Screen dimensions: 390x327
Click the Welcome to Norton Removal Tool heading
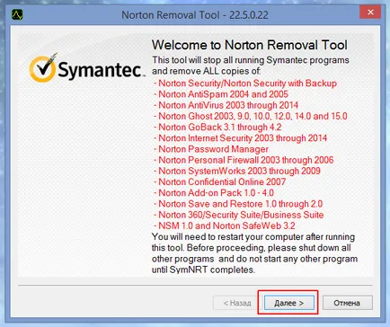249,45
